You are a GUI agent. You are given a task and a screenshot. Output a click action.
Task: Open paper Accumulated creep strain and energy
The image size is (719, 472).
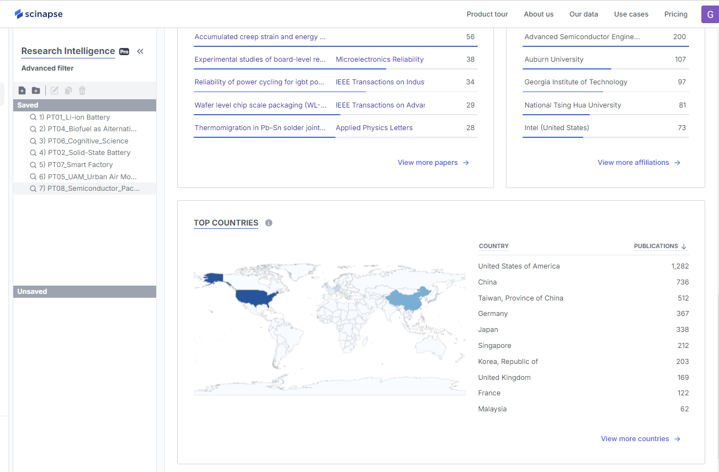click(x=260, y=37)
